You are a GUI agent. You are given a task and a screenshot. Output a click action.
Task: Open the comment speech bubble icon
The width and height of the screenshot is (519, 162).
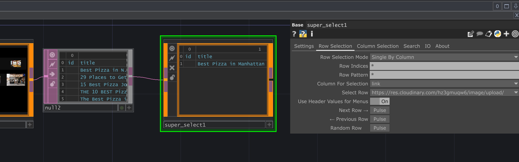tap(480, 34)
